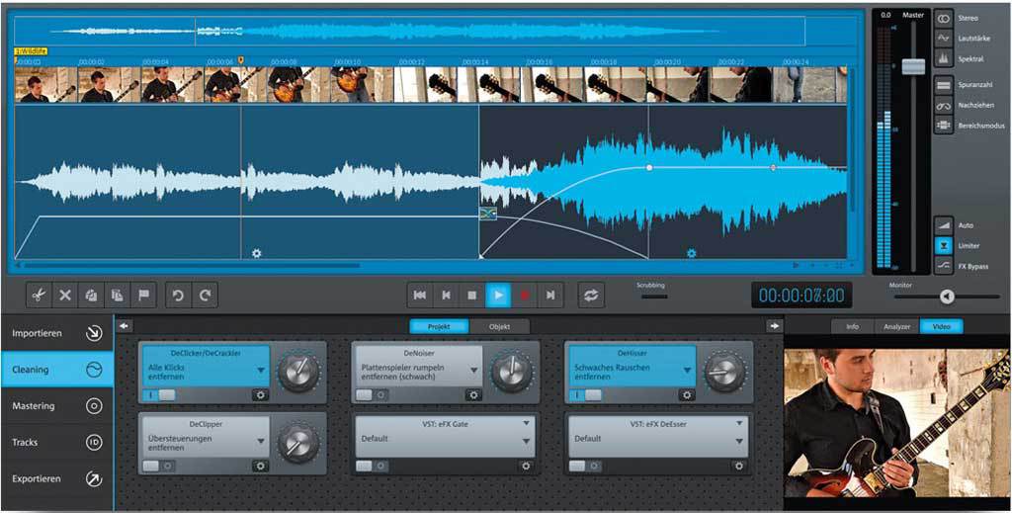
Task: Start recording with the red record button
Action: pos(525,295)
